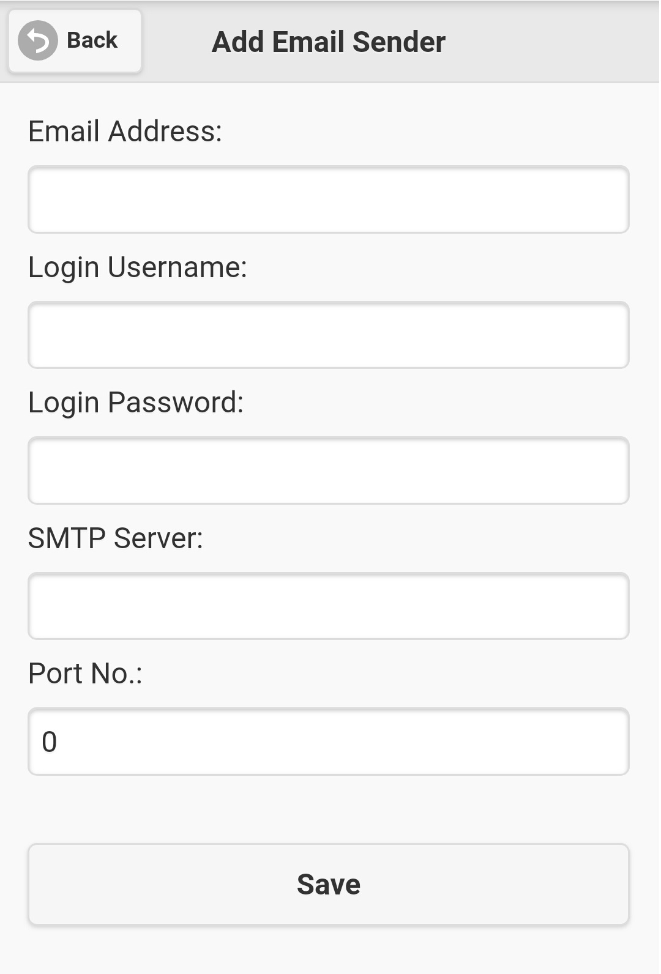Click the circular back arrow icon
This screenshot has height=974, width=661.
[x=38, y=40]
